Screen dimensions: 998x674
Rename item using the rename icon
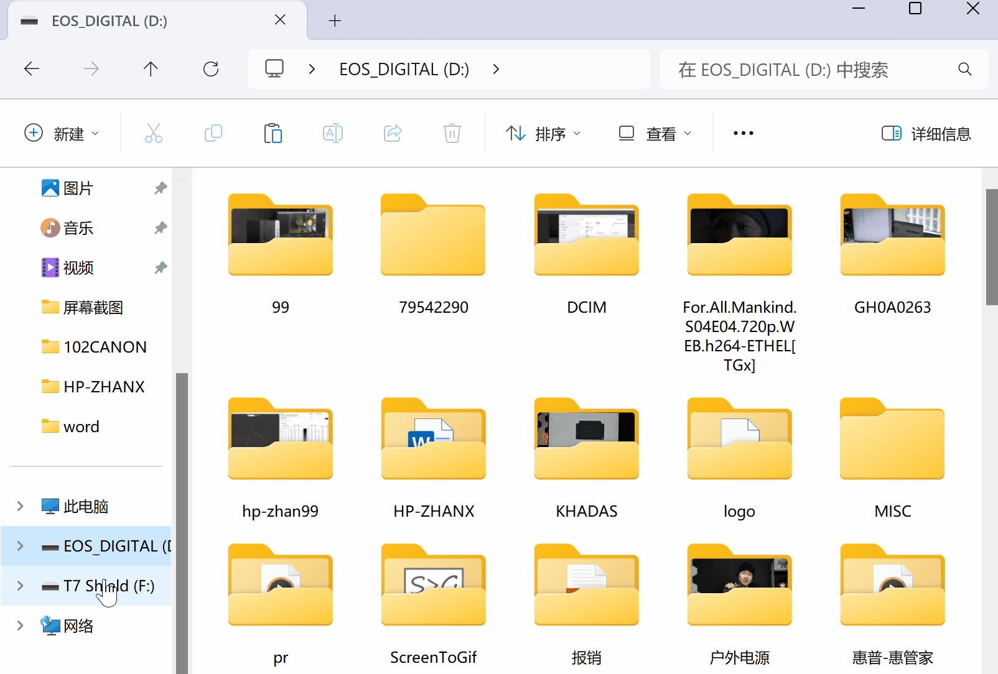[333, 133]
